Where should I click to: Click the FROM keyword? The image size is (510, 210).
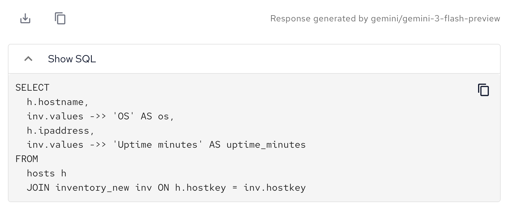pyautogui.click(x=27, y=159)
